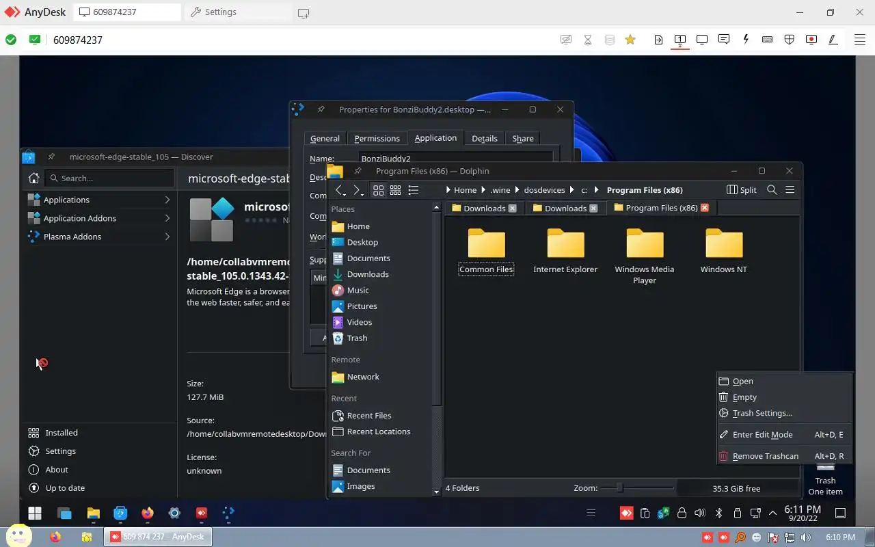Open Installed section in Discover
The width and height of the screenshot is (875, 547).
(99, 433)
